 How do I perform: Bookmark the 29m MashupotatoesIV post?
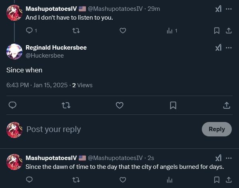click(217, 31)
